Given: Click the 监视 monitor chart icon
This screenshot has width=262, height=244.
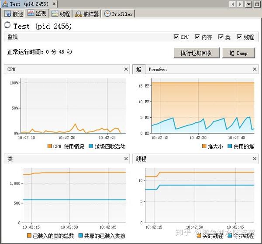Looking at the screenshot, I should (x=31, y=13).
